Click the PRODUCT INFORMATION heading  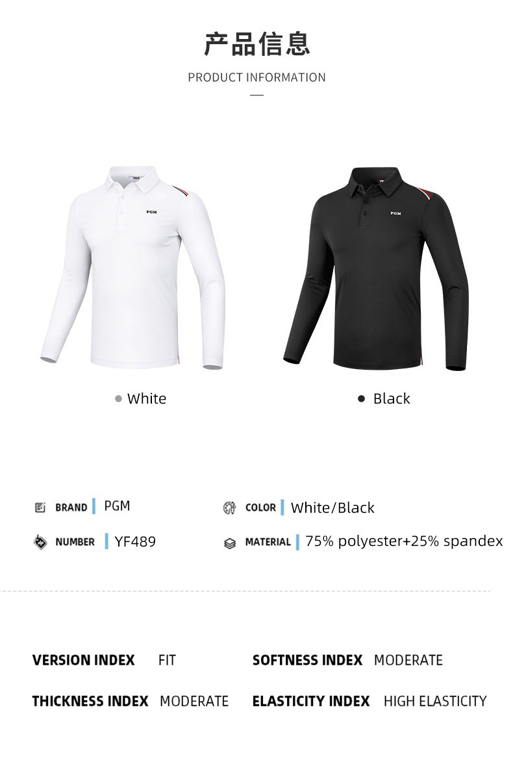(x=256, y=77)
